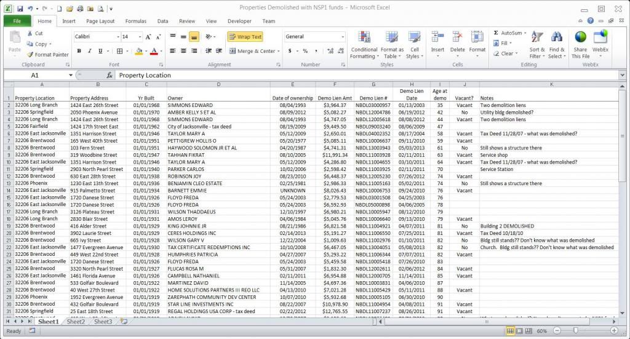The width and height of the screenshot is (630, 339).
Task: Save the workbook from Quick Access Toolbar
Action: pyautogui.click(x=20, y=9)
